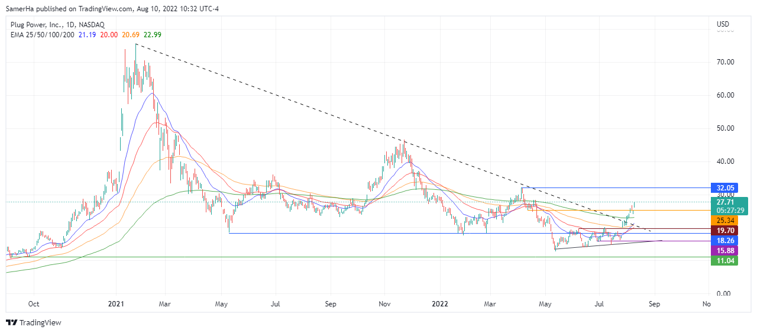Click the TradingView logo at bottom left
This screenshot has width=757, height=333.
34,323
